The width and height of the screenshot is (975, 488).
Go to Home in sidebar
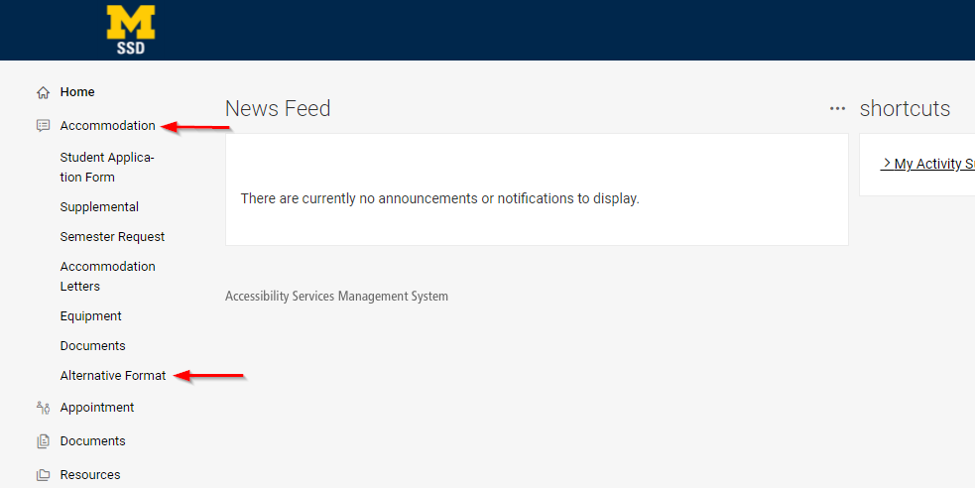(x=77, y=92)
